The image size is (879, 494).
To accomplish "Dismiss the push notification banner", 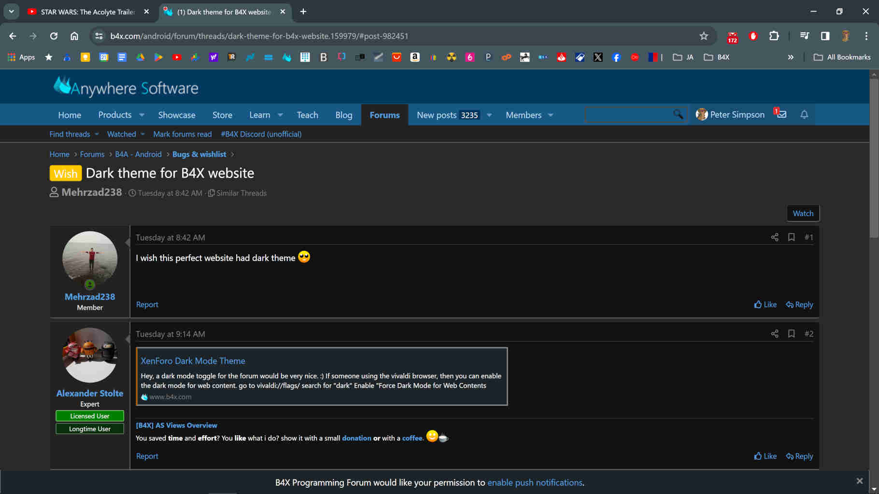I will point(859,481).
